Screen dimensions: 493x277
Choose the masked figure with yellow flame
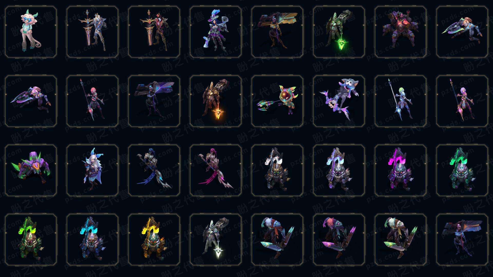pyautogui.click(x=154, y=240)
